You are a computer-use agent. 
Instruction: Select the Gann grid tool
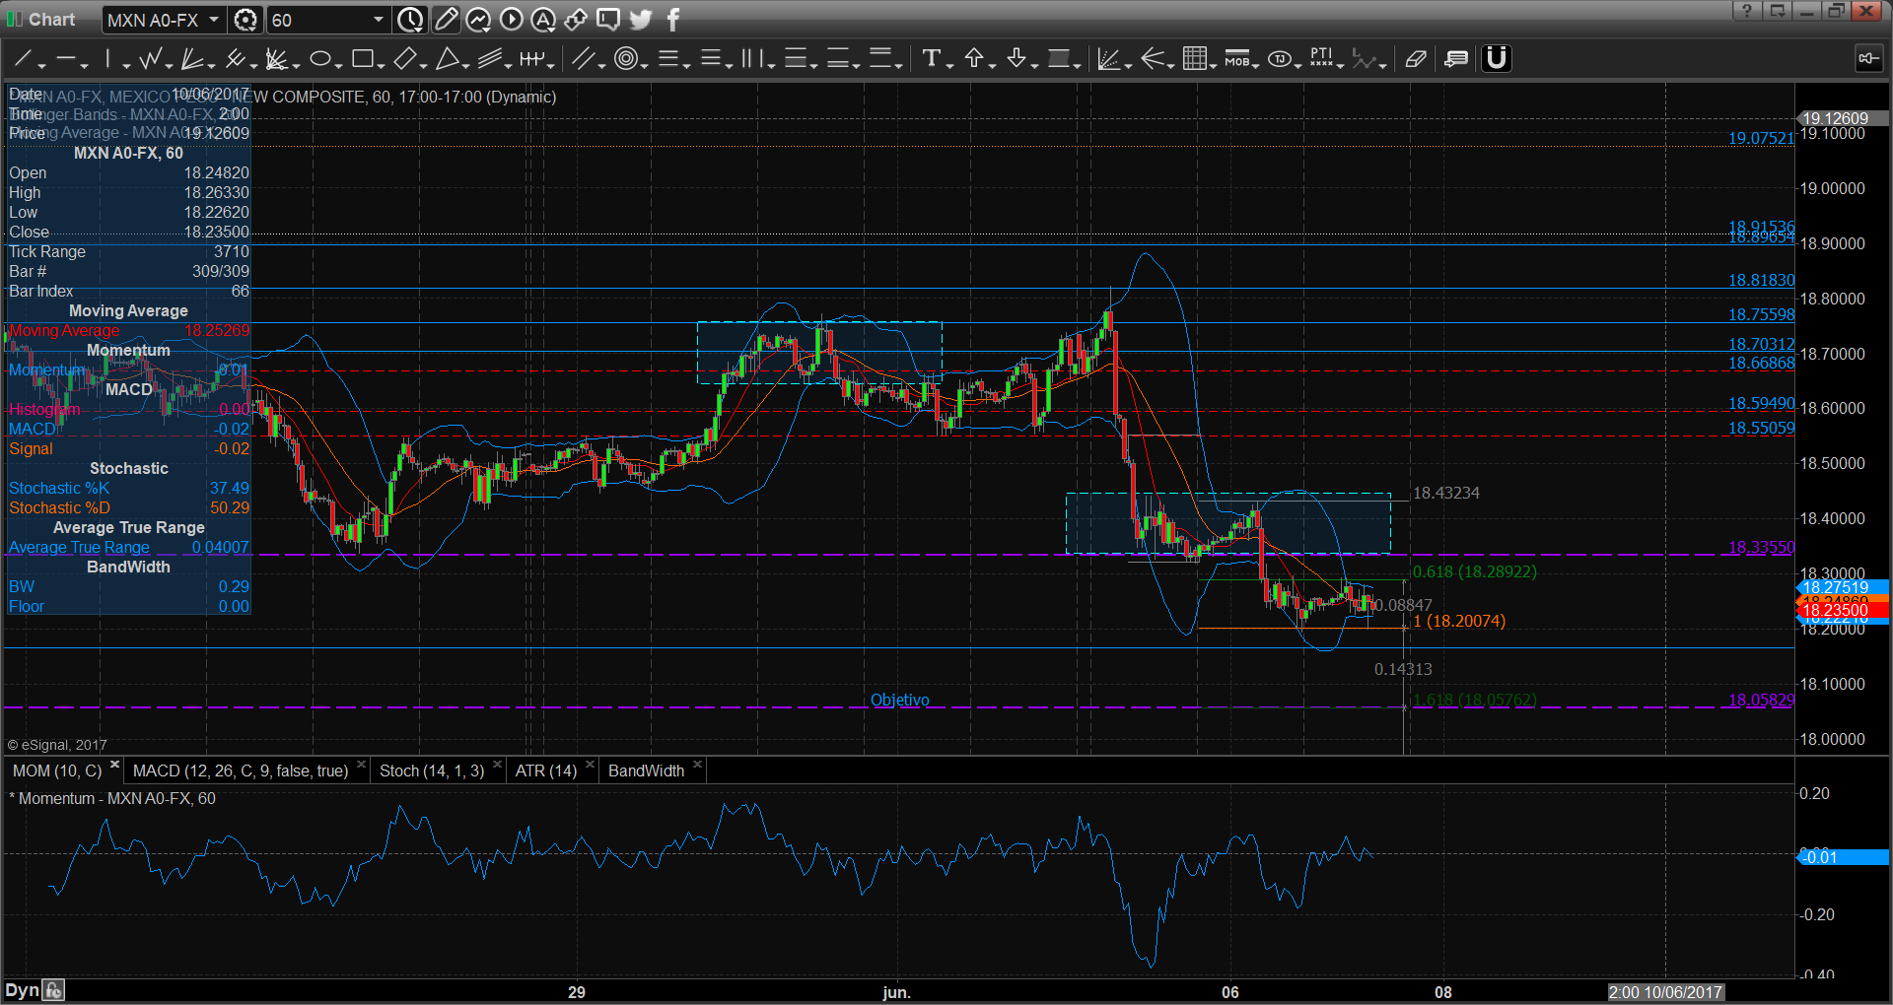tap(1194, 59)
